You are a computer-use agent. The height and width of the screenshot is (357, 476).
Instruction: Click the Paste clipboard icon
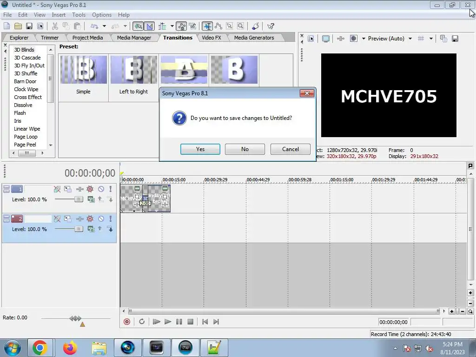(x=77, y=26)
